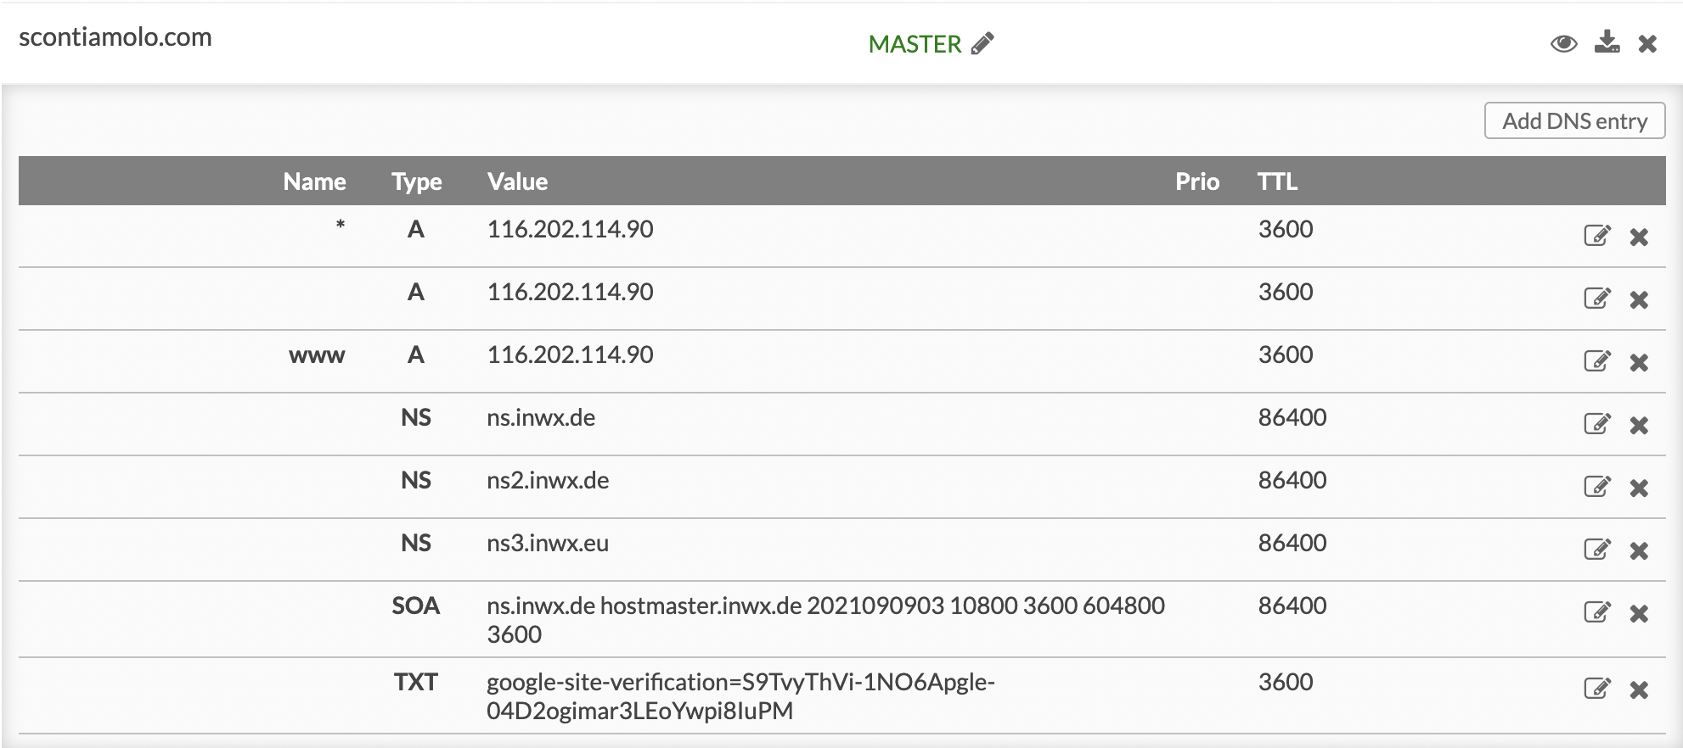Edit the ns3.inwx.eu NS record
This screenshot has height=748, width=1683.
point(1596,550)
